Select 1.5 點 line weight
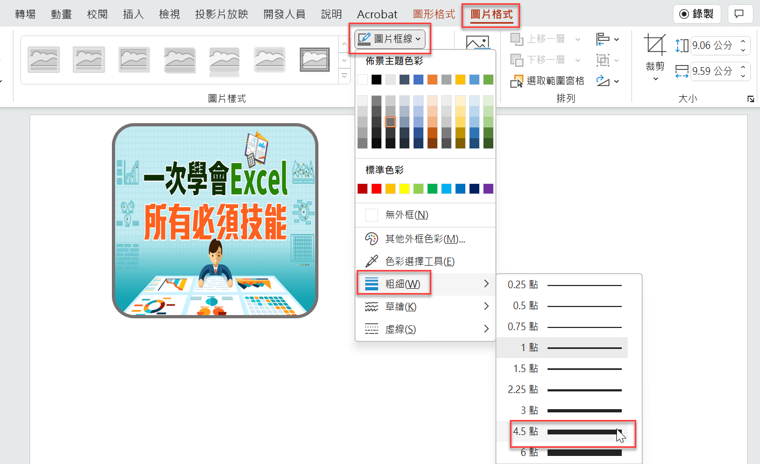 (x=562, y=369)
